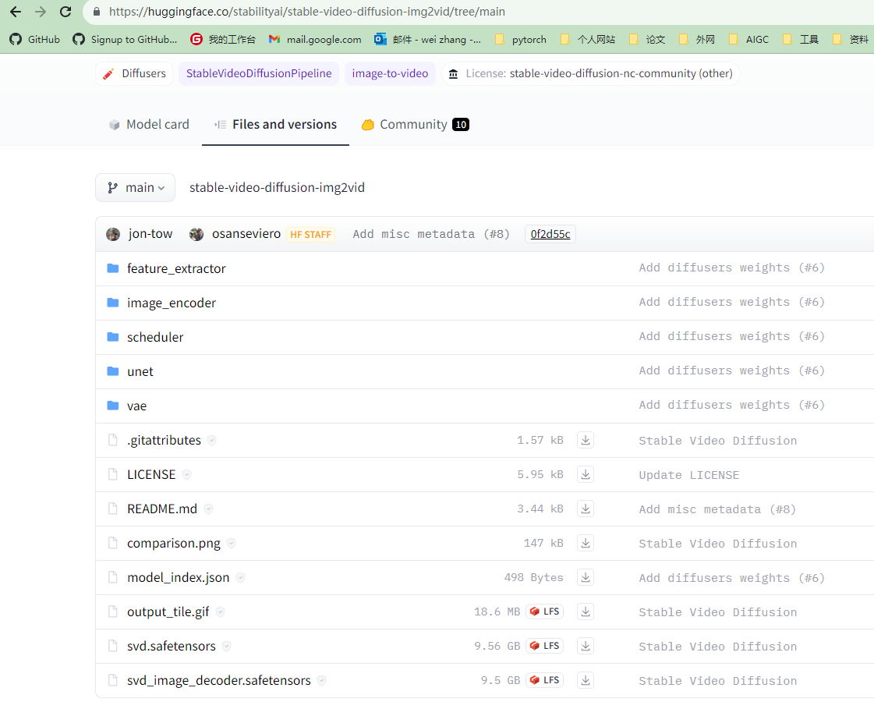
Task: Open the 工具 bookmark folder
Action: [x=801, y=39]
